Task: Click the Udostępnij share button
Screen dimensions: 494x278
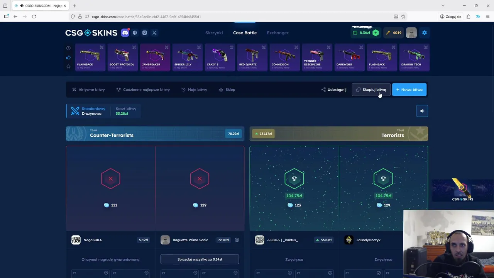Action: [x=333, y=90]
